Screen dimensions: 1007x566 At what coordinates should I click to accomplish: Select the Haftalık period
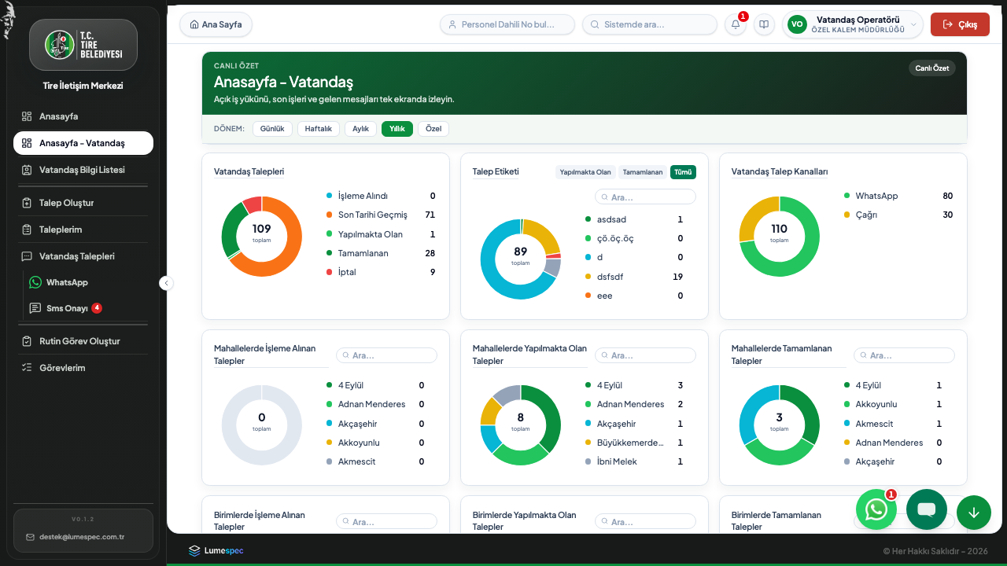click(319, 129)
